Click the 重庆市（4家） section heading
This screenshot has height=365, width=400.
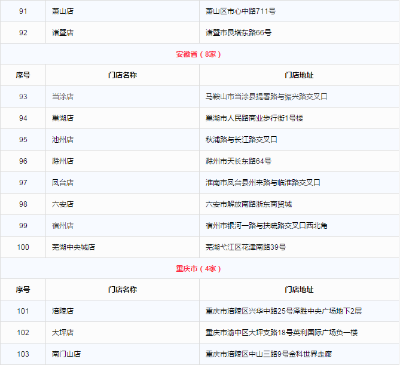199,269
